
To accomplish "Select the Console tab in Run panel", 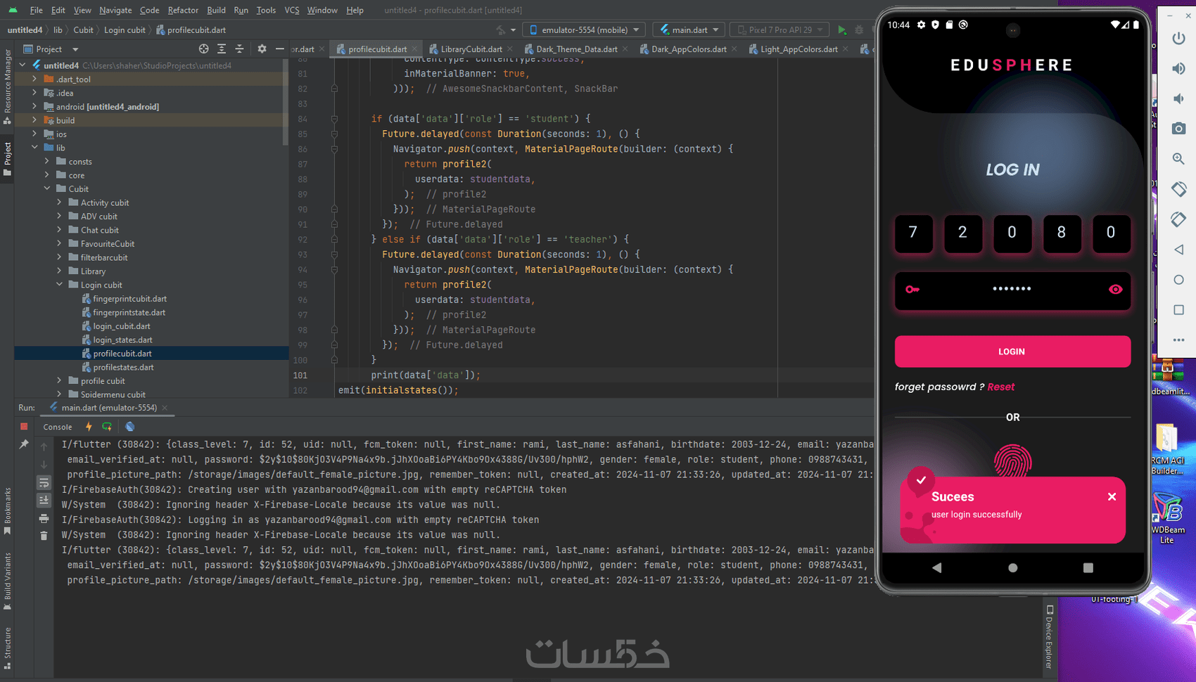I will click(x=58, y=427).
